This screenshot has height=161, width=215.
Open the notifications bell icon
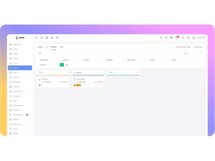click(x=183, y=37)
